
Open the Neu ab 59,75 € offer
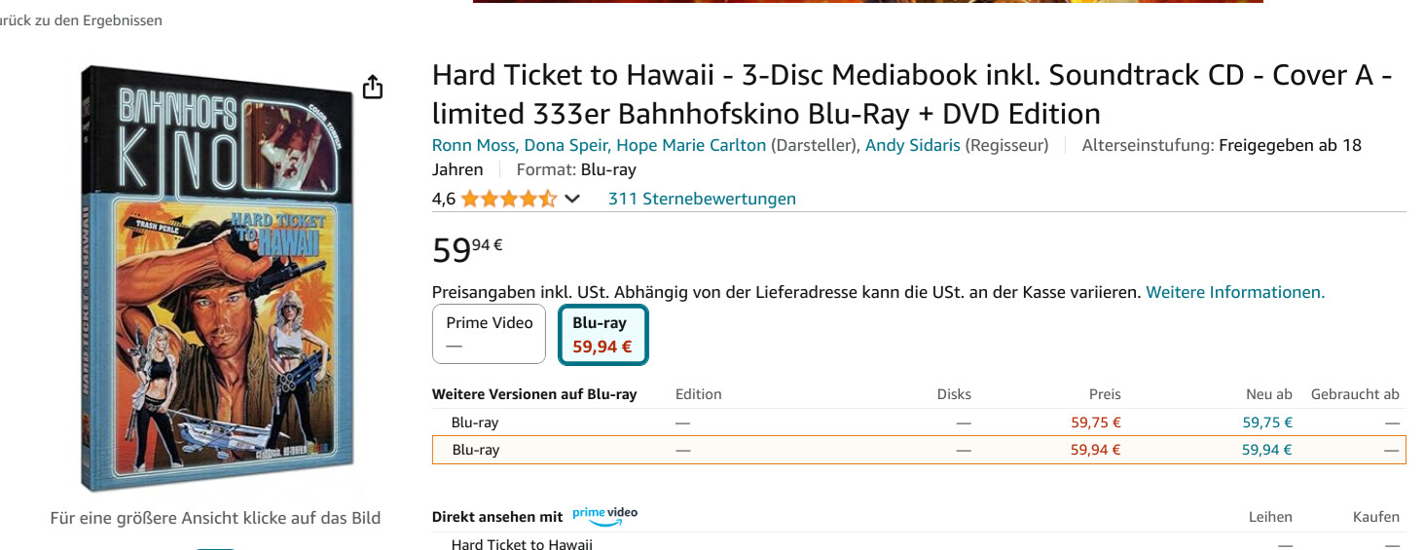point(1266,422)
